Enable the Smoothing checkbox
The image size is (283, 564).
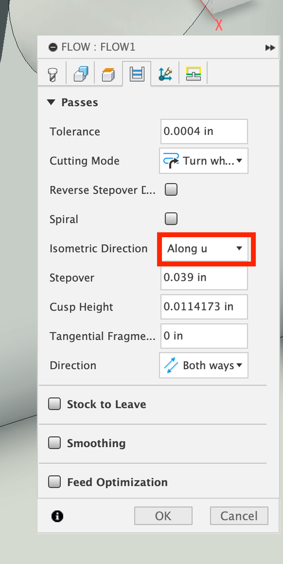[55, 443]
